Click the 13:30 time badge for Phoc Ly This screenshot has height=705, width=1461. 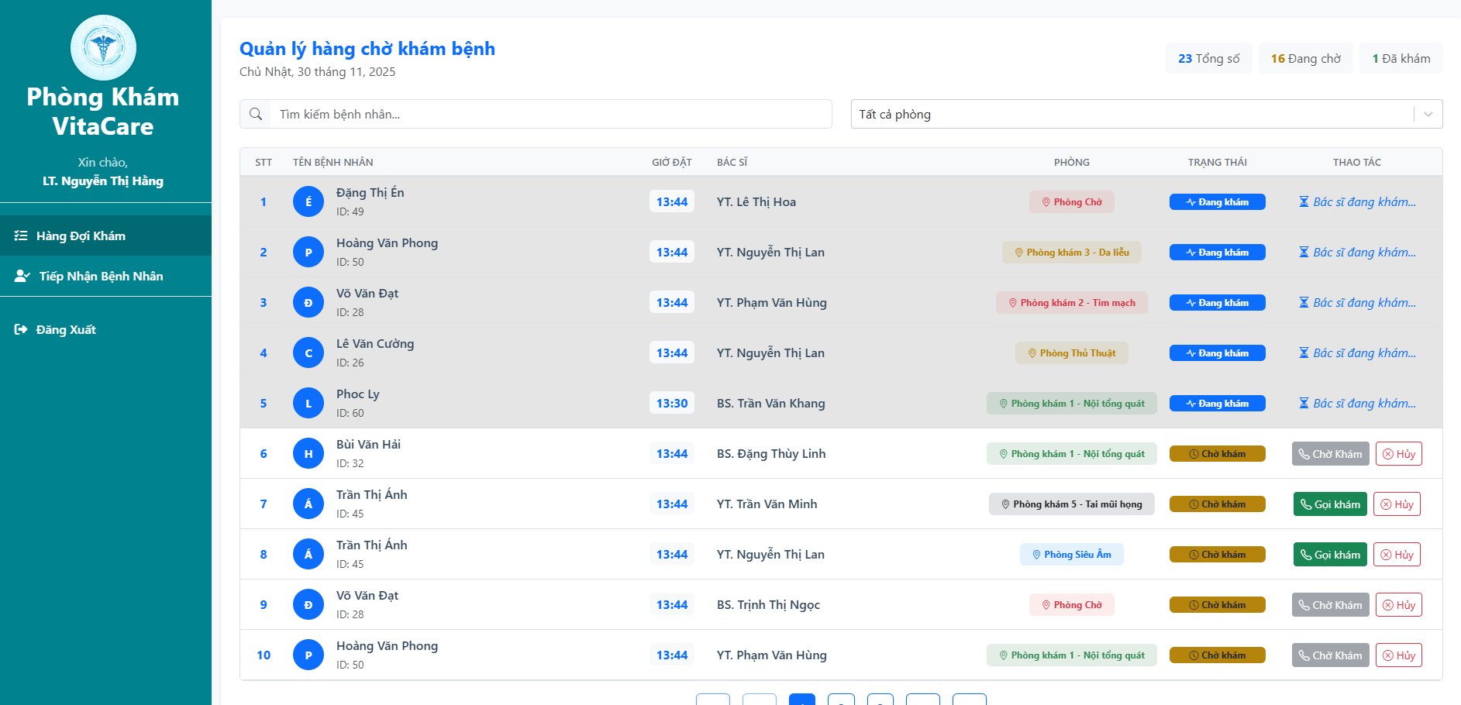pos(671,403)
